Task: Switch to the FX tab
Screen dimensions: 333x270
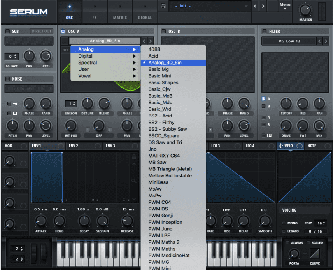Action: coord(95,12)
